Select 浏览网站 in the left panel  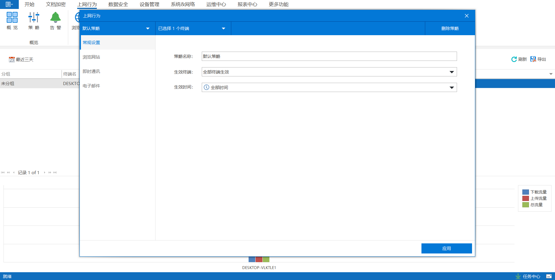[x=91, y=57]
